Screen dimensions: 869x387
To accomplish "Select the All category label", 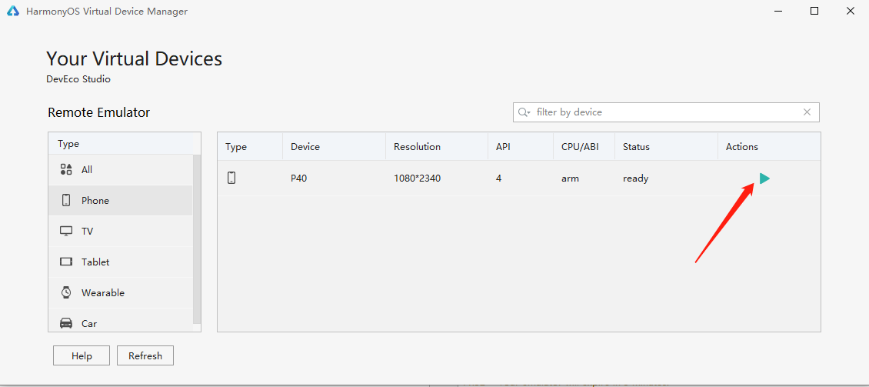I will 87,170.
